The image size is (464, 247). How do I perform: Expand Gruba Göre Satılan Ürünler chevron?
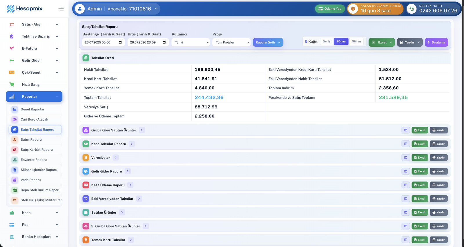pyautogui.click(x=142, y=130)
